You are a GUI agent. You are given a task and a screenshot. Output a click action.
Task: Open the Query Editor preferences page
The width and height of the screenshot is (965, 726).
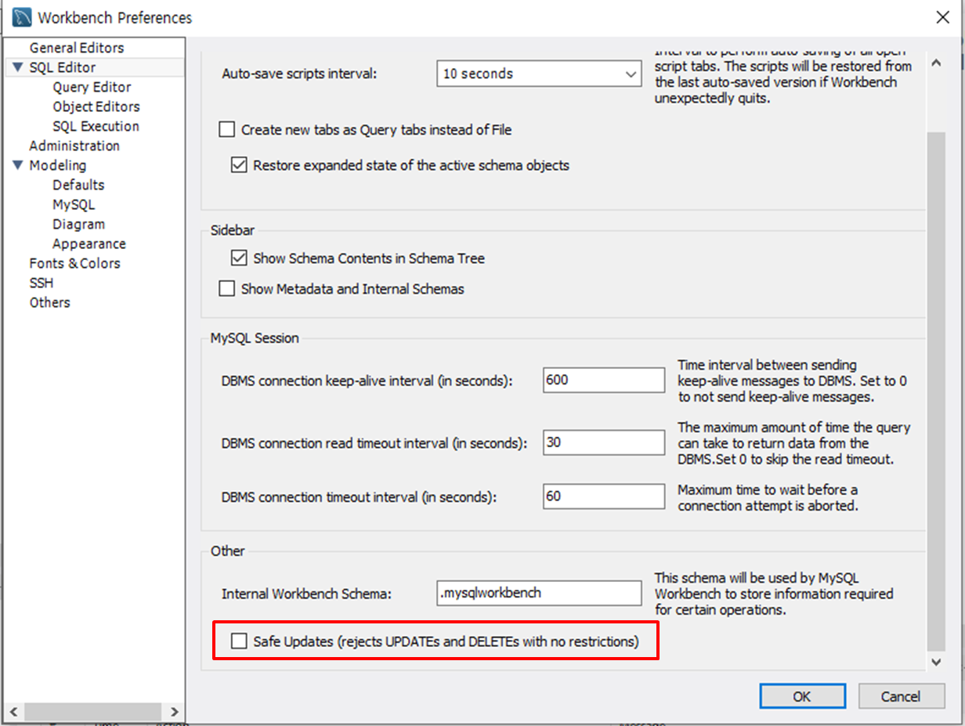92,87
